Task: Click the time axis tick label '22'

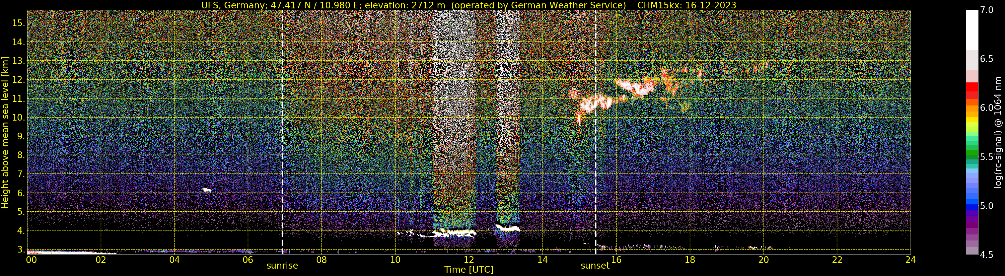Action: (837, 260)
